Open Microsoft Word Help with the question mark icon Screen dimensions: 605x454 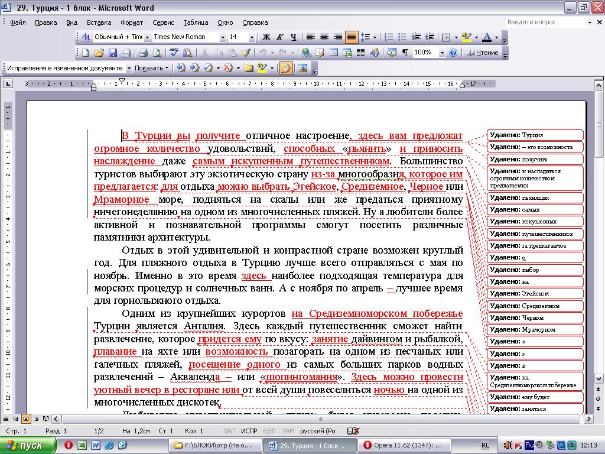453,53
